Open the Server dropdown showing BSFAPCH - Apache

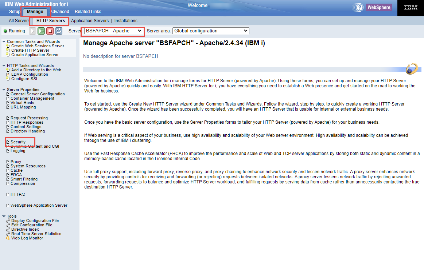113,31
